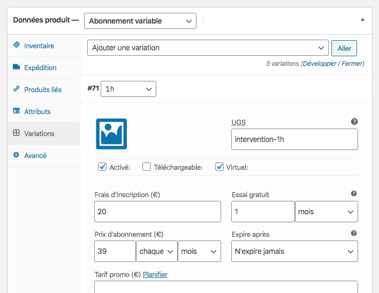Enable the Téléchargeable checkbox
The width and height of the screenshot is (379, 293).
147,167
